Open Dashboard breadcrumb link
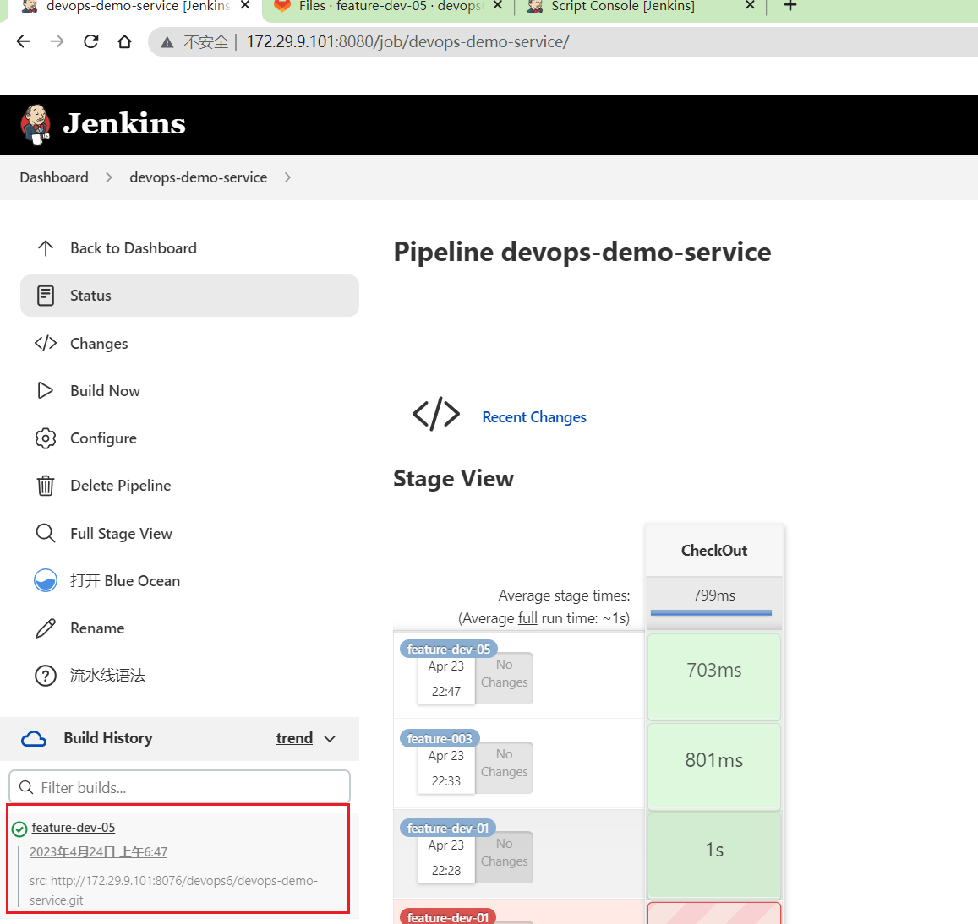This screenshot has height=924, width=978. coord(54,177)
